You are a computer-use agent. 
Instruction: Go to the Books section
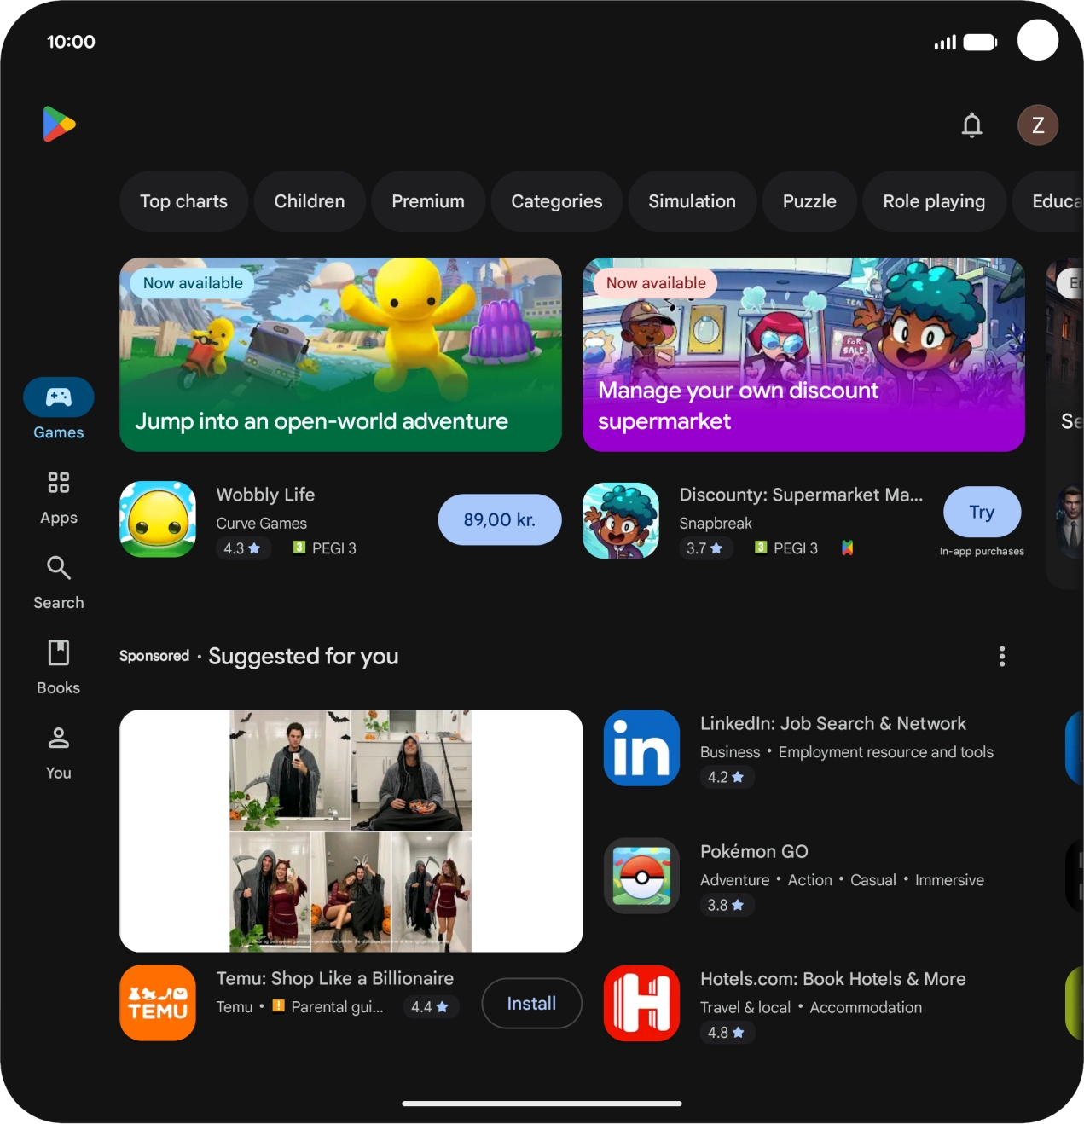point(59,668)
